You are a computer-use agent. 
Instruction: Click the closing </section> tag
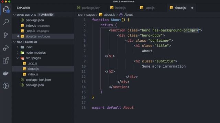(x=119, y=87)
